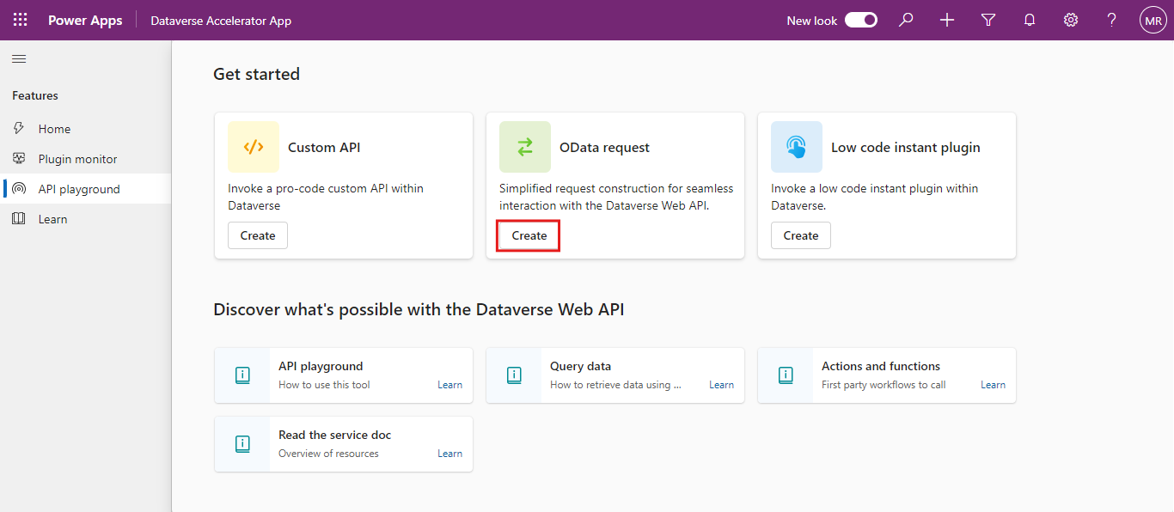Open the app launcher waffle icon

coord(20,20)
